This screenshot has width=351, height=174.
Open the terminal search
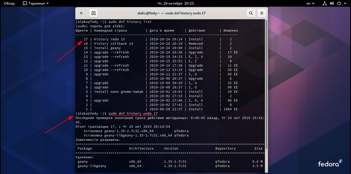coord(251,13)
